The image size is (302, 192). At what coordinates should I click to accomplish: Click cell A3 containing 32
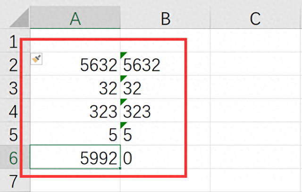75,87
